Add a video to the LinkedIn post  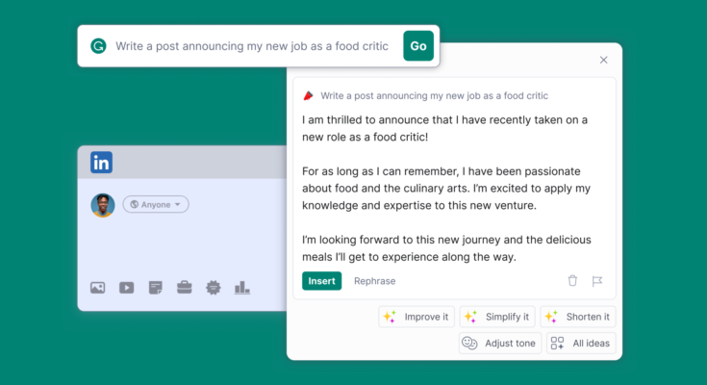[x=126, y=287]
